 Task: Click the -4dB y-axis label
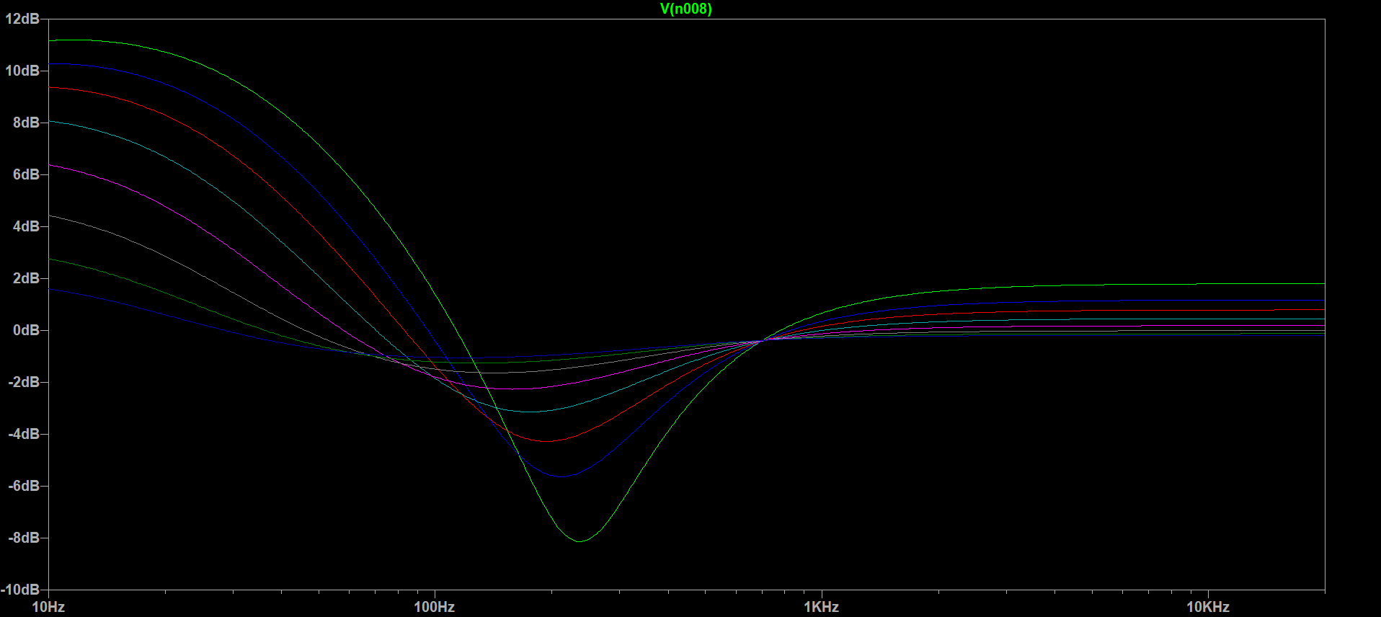point(24,434)
